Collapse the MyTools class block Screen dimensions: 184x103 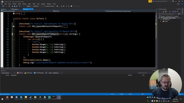(14, 19)
